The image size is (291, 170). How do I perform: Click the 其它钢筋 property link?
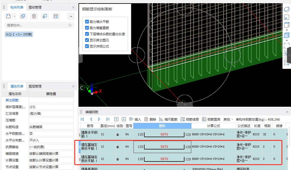[x=12, y=100]
